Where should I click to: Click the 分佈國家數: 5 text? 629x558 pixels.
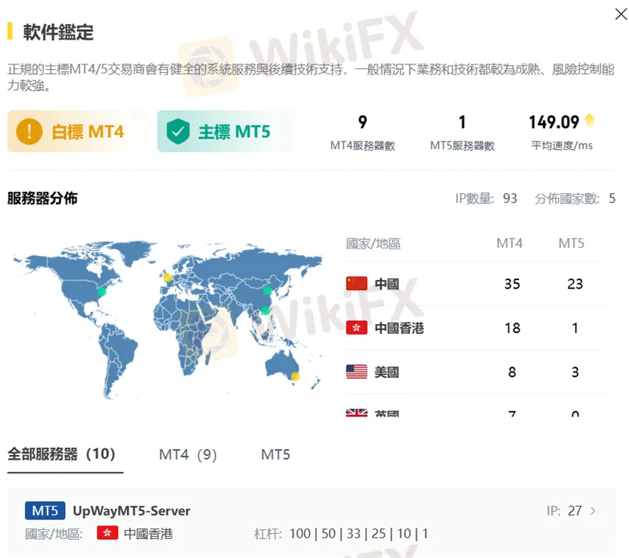[x=575, y=198]
